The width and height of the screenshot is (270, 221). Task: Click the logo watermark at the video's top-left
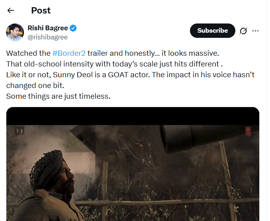pyautogui.click(x=19, y=130)
